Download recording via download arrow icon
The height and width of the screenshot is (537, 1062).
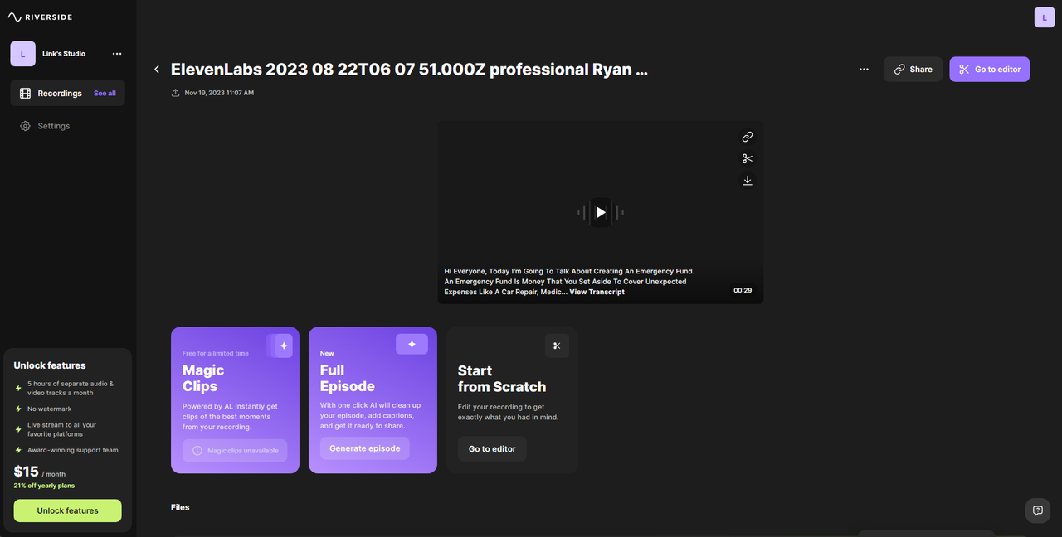(x=748, y=180)
